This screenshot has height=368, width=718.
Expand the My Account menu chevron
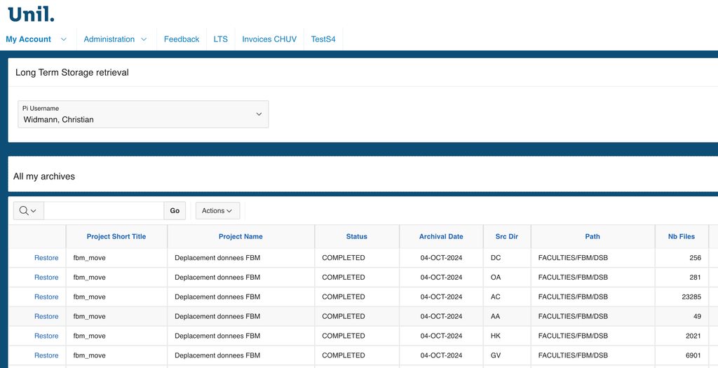[x=64, y=39]
